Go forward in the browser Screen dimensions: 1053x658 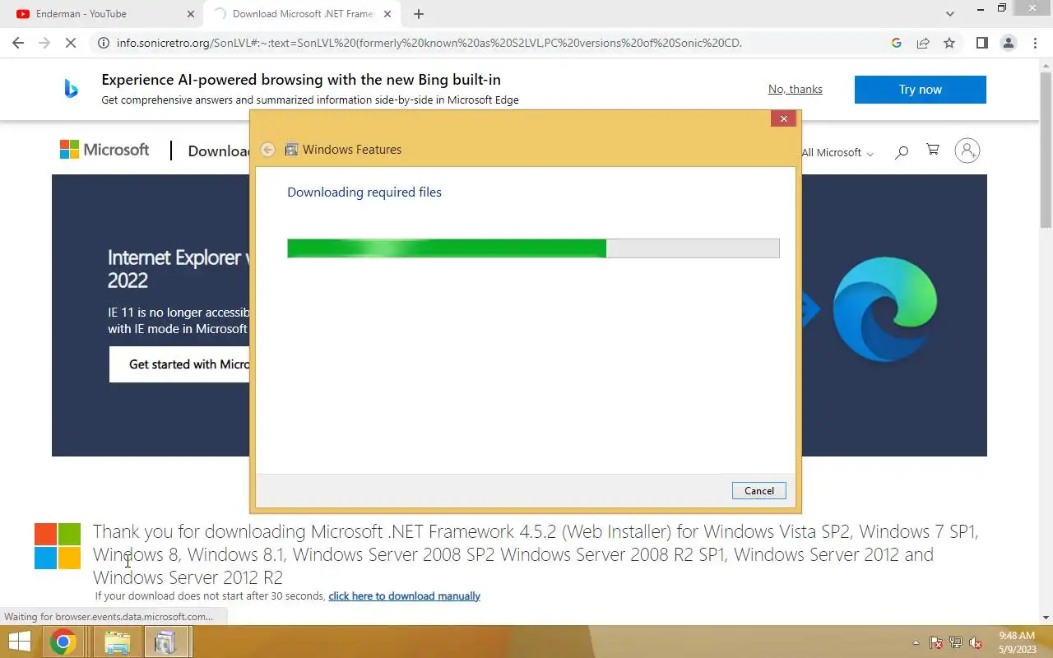[x=44, y=43]
